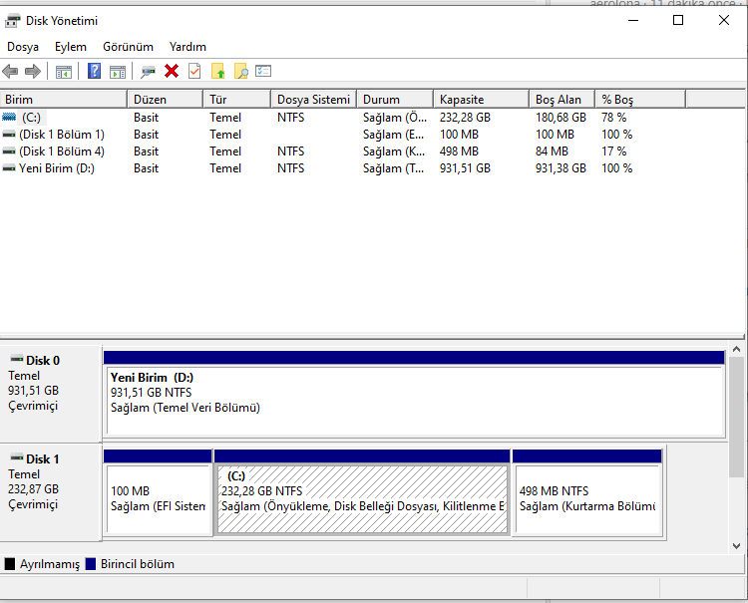The width and height of the screenshot is (748, 603).
Task: Click the 180,68 GB free space cell
Action: point(561,118)
